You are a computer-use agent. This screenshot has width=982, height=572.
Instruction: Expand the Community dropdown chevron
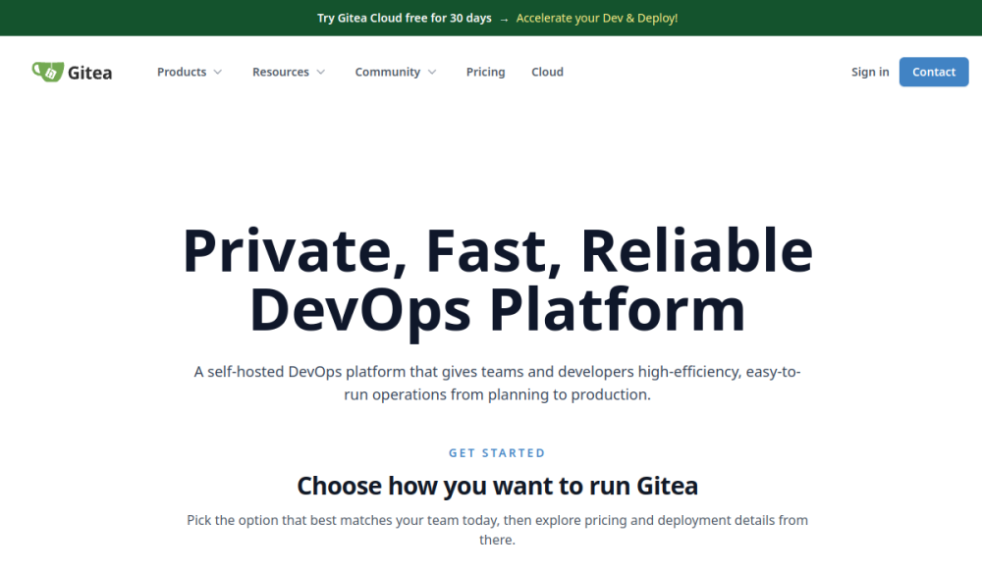click(432, 72)
